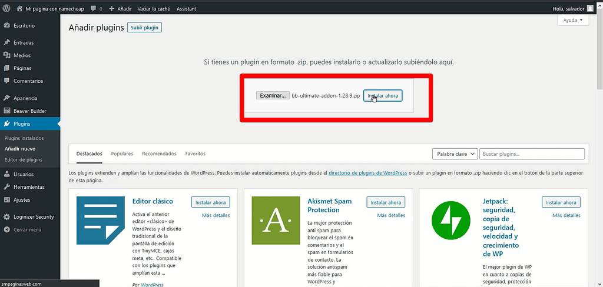
Task: Install the Akismet Spam Protection plugin
Action: (x=386, y=202)
